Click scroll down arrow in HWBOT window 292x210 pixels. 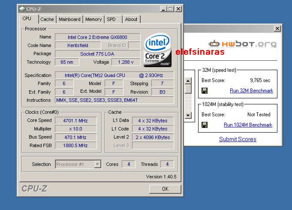[x=188, y=115]
